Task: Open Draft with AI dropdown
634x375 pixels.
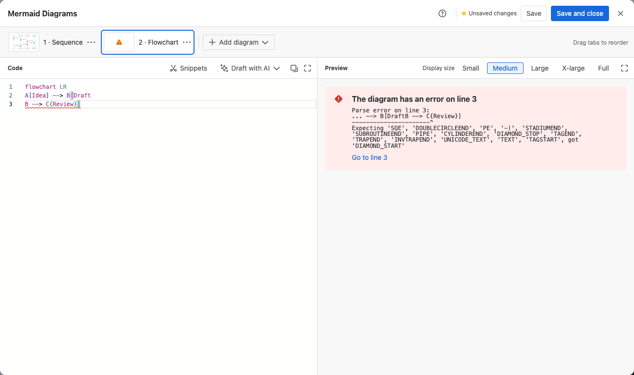Action: click(250, 68)
